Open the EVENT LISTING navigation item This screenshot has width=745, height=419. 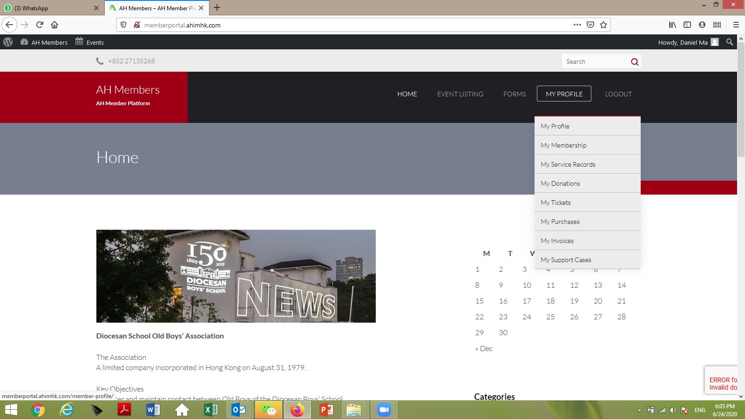coord(460,94)
